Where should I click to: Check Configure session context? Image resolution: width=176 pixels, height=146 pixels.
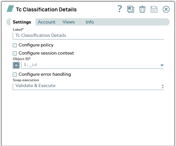coord(15,53)
